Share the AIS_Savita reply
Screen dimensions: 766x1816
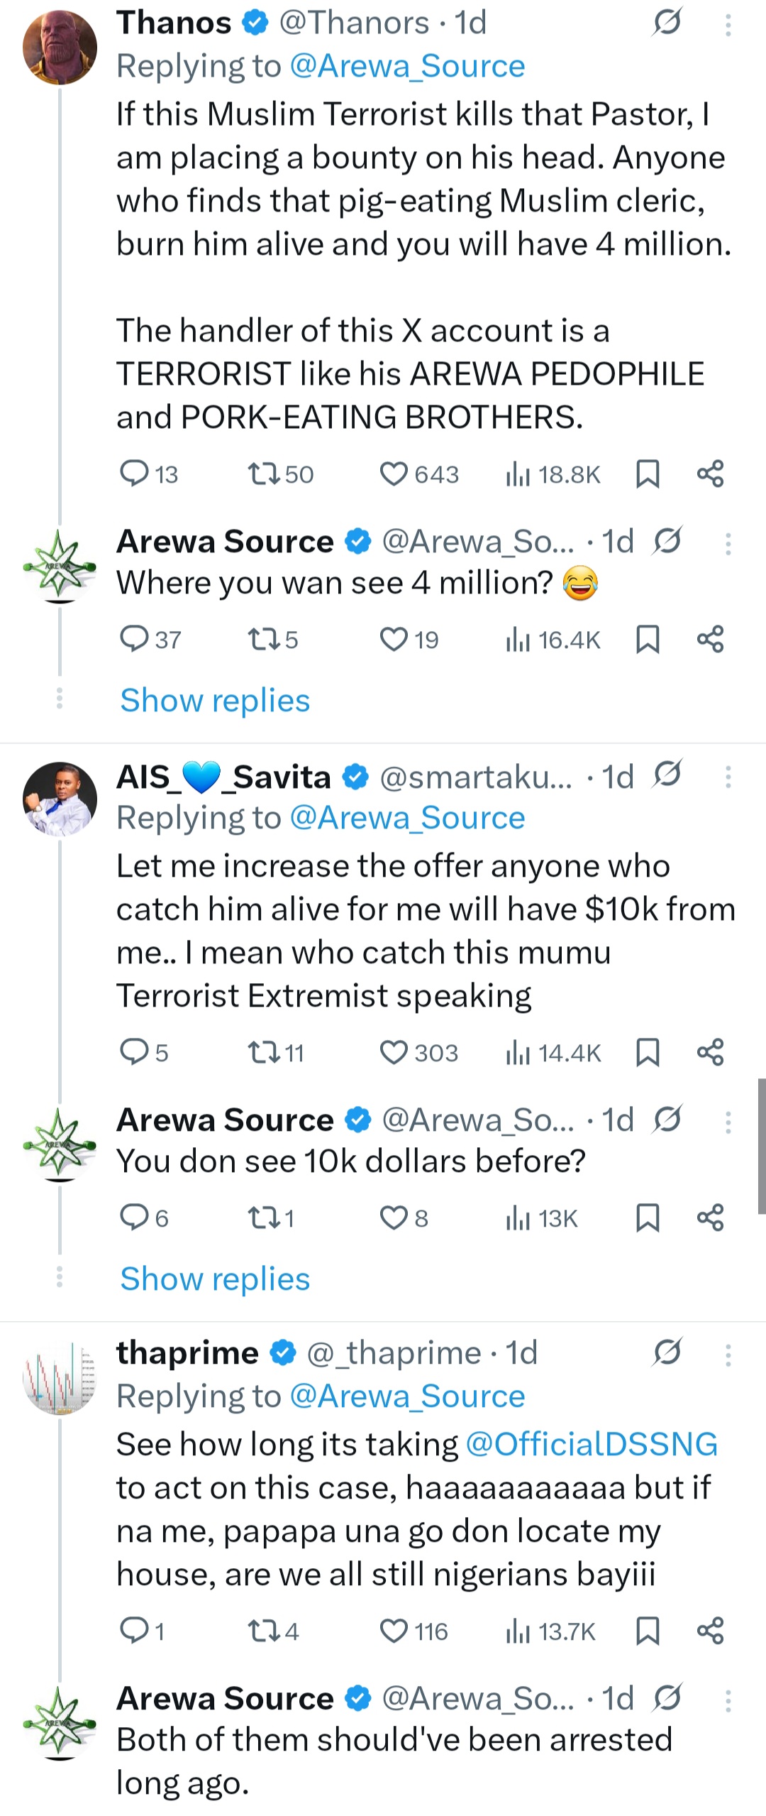point(710,1052)
